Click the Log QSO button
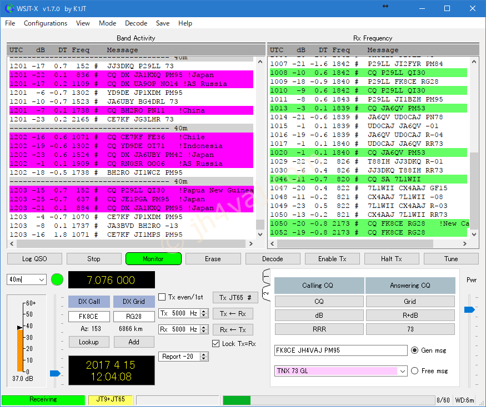 click(x=34, y=259)
